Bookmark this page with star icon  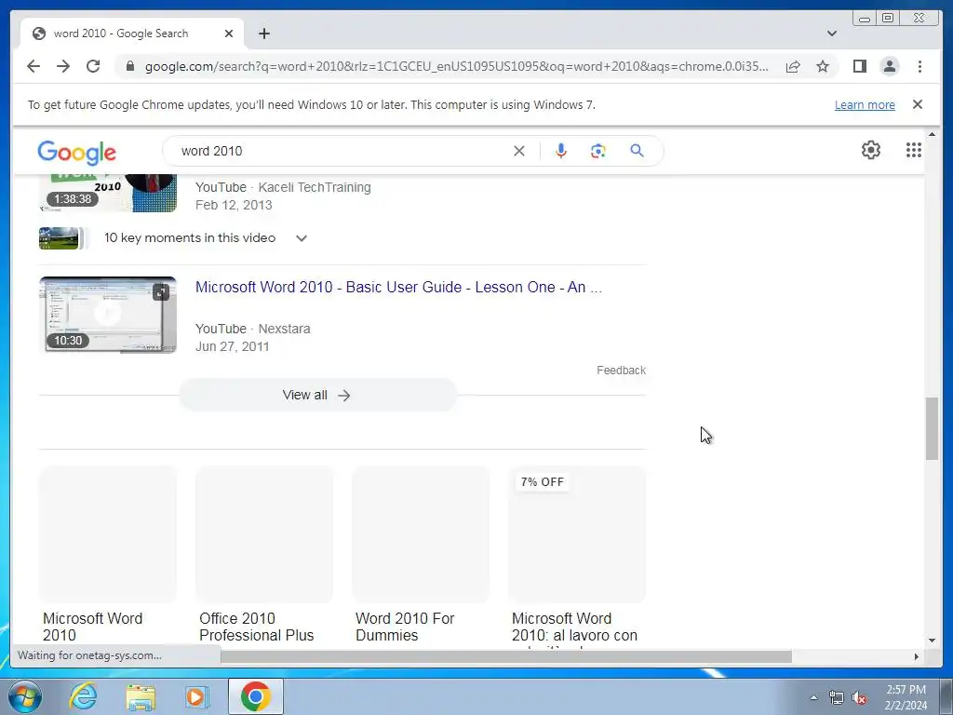[x=823, y=66]
